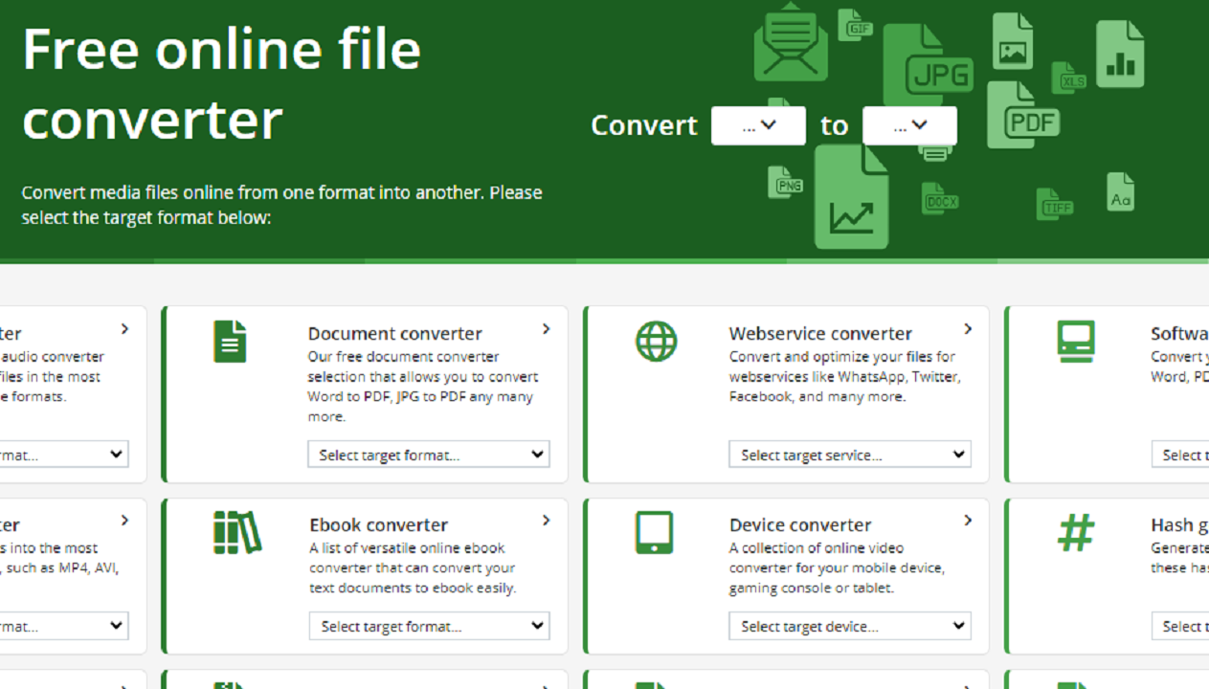Click the Ebook converter books icon
Screen dimensions: 1209x689
[236, 532]
